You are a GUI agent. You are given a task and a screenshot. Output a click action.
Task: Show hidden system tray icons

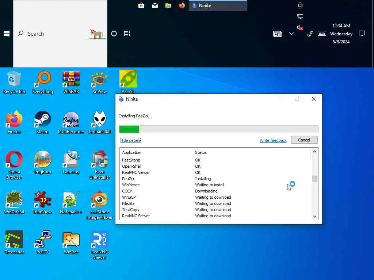tap(291, 34)
